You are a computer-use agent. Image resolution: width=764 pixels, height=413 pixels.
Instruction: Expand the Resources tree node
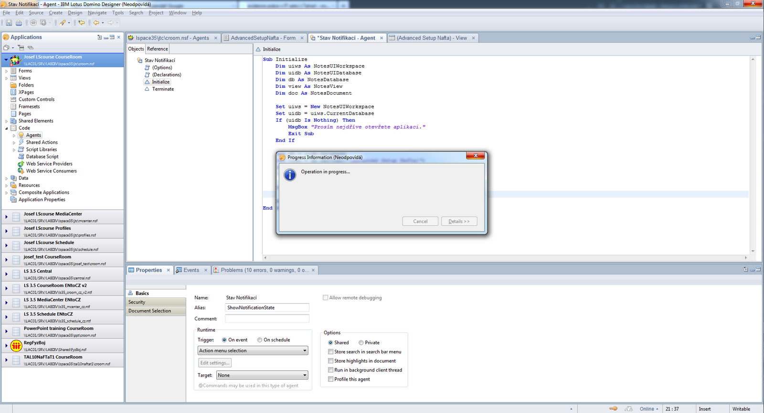pos(7,186)
